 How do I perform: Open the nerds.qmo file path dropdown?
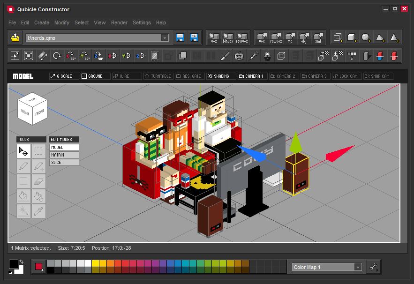point(165,37)
